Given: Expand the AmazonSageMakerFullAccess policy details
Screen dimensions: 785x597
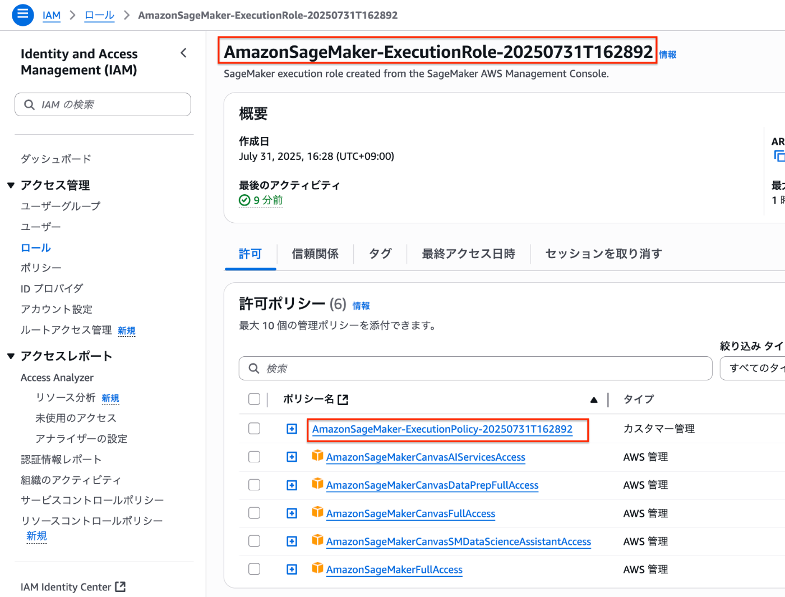Looking at the screenshot, I should click(292, 569).
